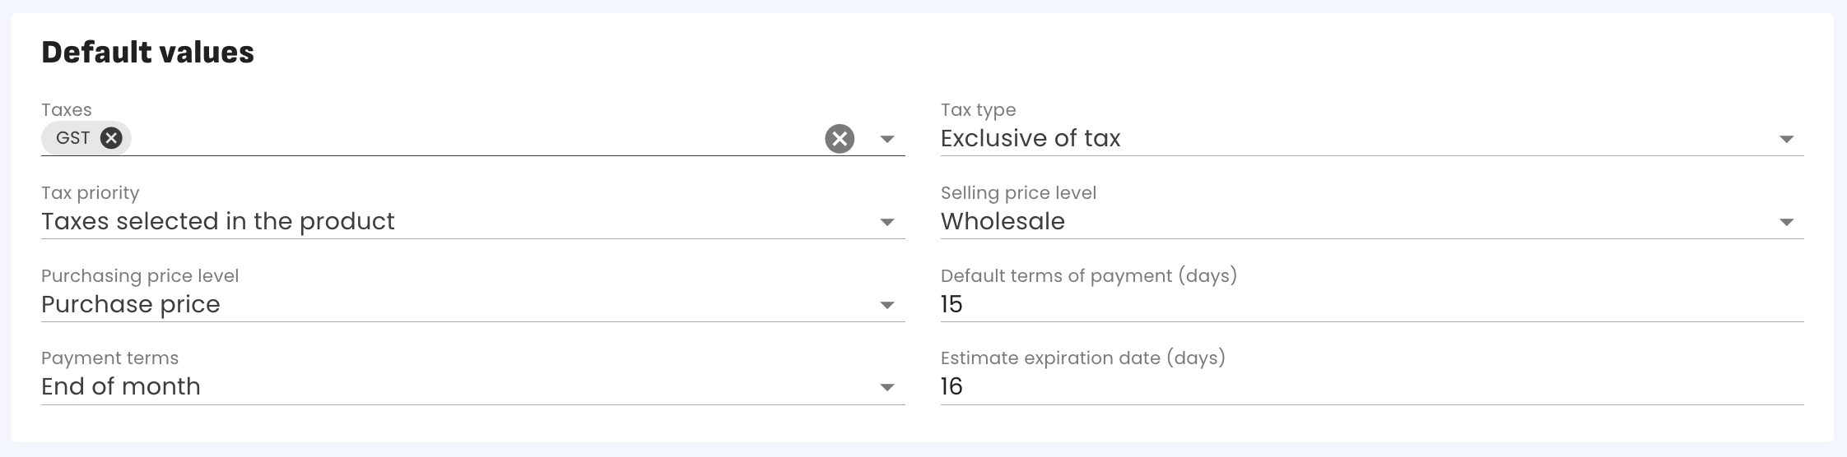Open the Taxes dropdown arrow
The width and height of the screenshot is (1847, 457).
point(887,139)
